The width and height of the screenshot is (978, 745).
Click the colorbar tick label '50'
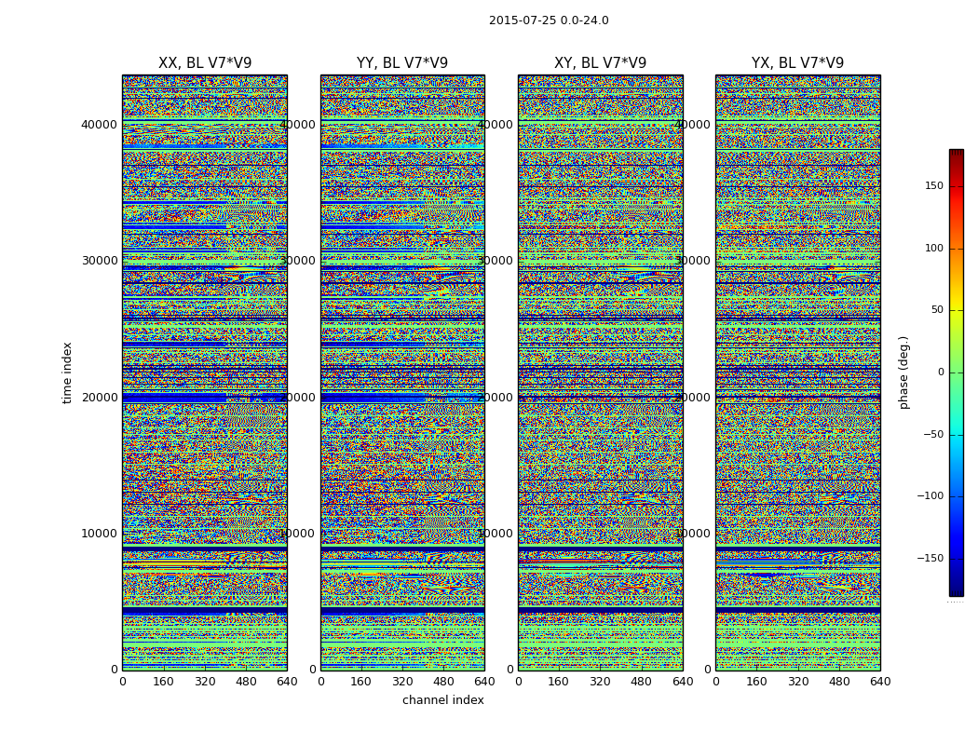tap(936, 310)
